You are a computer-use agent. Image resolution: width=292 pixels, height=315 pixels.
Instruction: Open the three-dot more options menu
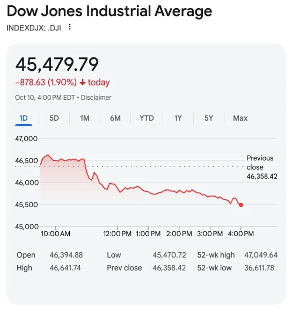(x=70, y=28)
